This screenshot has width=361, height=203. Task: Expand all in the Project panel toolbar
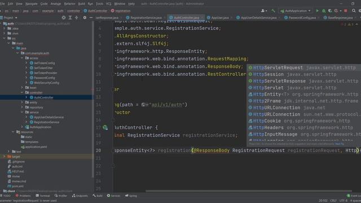70,17
